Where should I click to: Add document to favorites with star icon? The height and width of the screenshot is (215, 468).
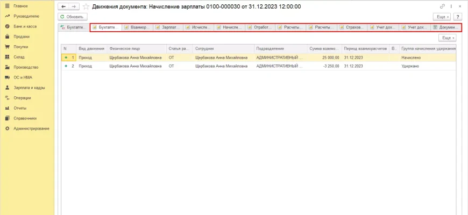(x=86, y=6)
